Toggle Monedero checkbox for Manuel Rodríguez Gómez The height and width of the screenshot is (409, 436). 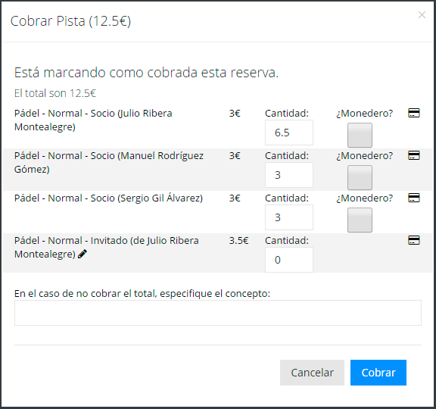tap(360, 177)
